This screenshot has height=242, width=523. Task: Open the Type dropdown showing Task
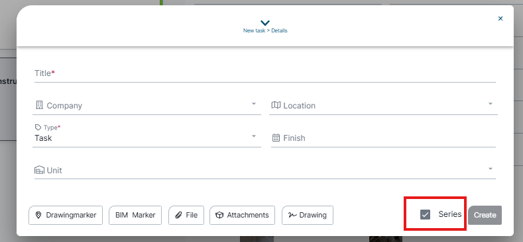click(146, 136)
